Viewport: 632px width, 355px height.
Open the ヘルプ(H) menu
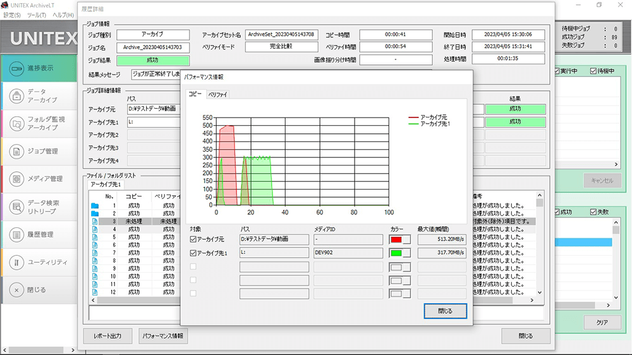(x=63, y=15)
